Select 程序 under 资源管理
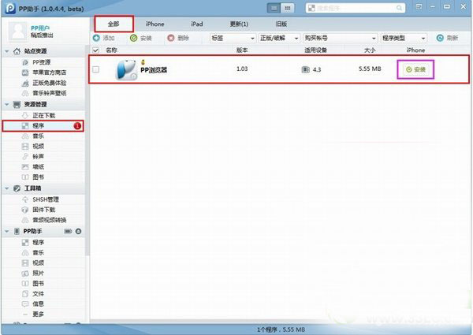The width and height of the screenshot is (473, 335). (x=43, y=126)
